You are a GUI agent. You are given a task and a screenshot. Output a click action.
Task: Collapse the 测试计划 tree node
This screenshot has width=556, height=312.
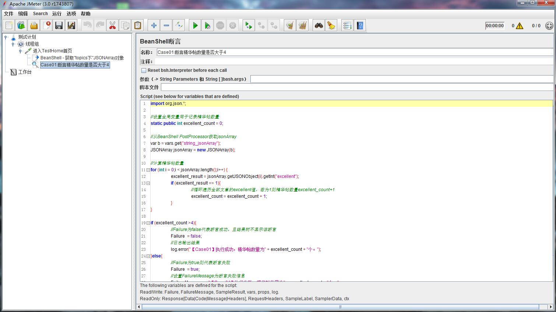coord(6,37)
